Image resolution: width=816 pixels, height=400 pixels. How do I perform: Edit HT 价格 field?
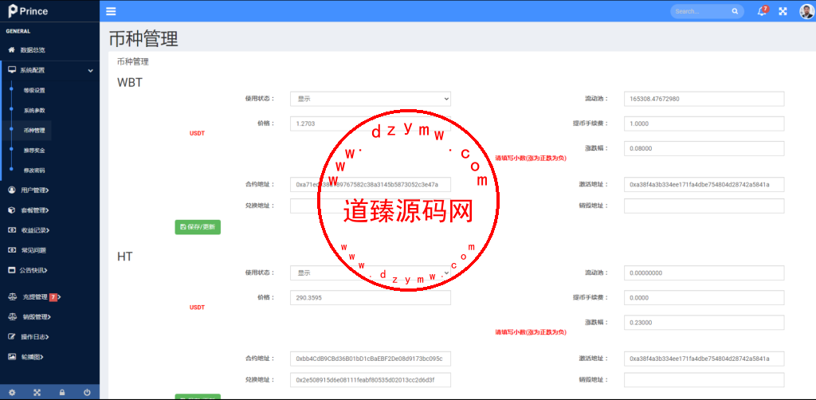371,297
